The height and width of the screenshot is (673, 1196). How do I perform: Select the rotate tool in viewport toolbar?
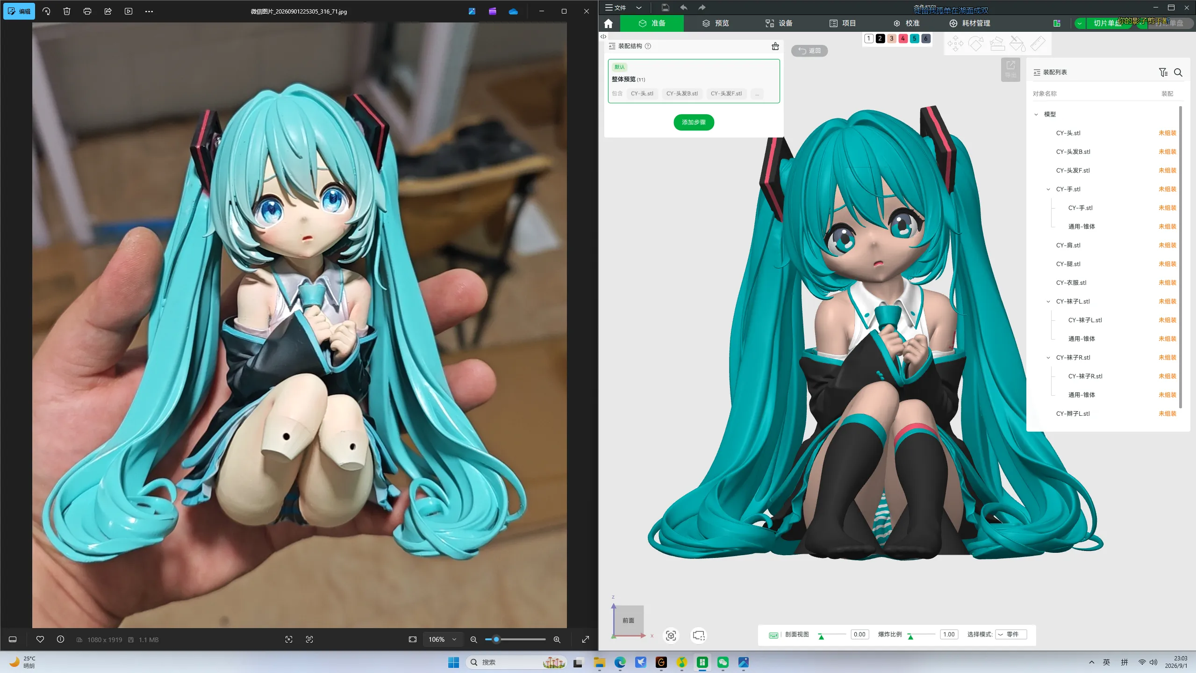(976, 44)
